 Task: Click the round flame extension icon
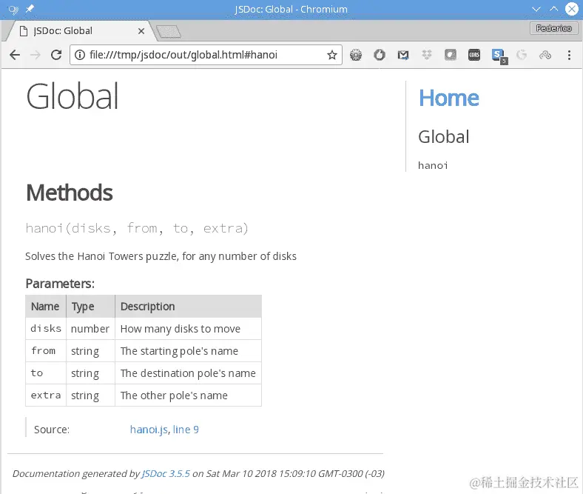coord(380,55)
